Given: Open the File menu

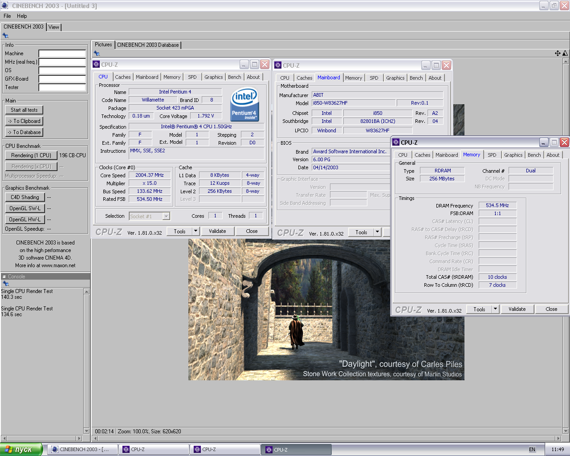Looking at the screenshot, I should coord(7,16).
